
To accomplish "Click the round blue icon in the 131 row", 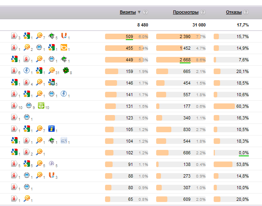I will 29,105.
